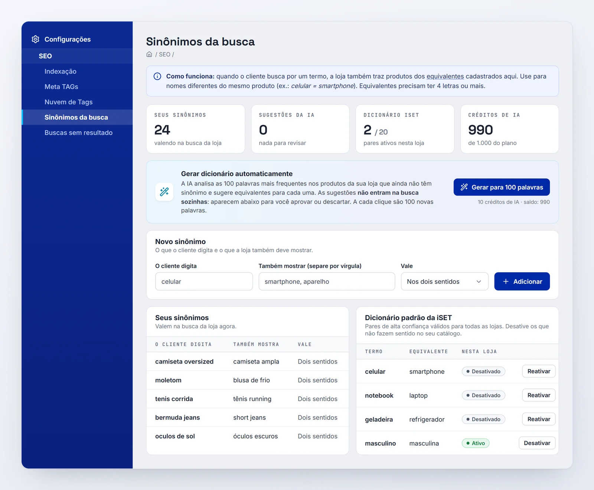The height and width of the screenshot is (490, 594).
Task: Open Nuvem de Tags page
Action: tap(77, 102)
